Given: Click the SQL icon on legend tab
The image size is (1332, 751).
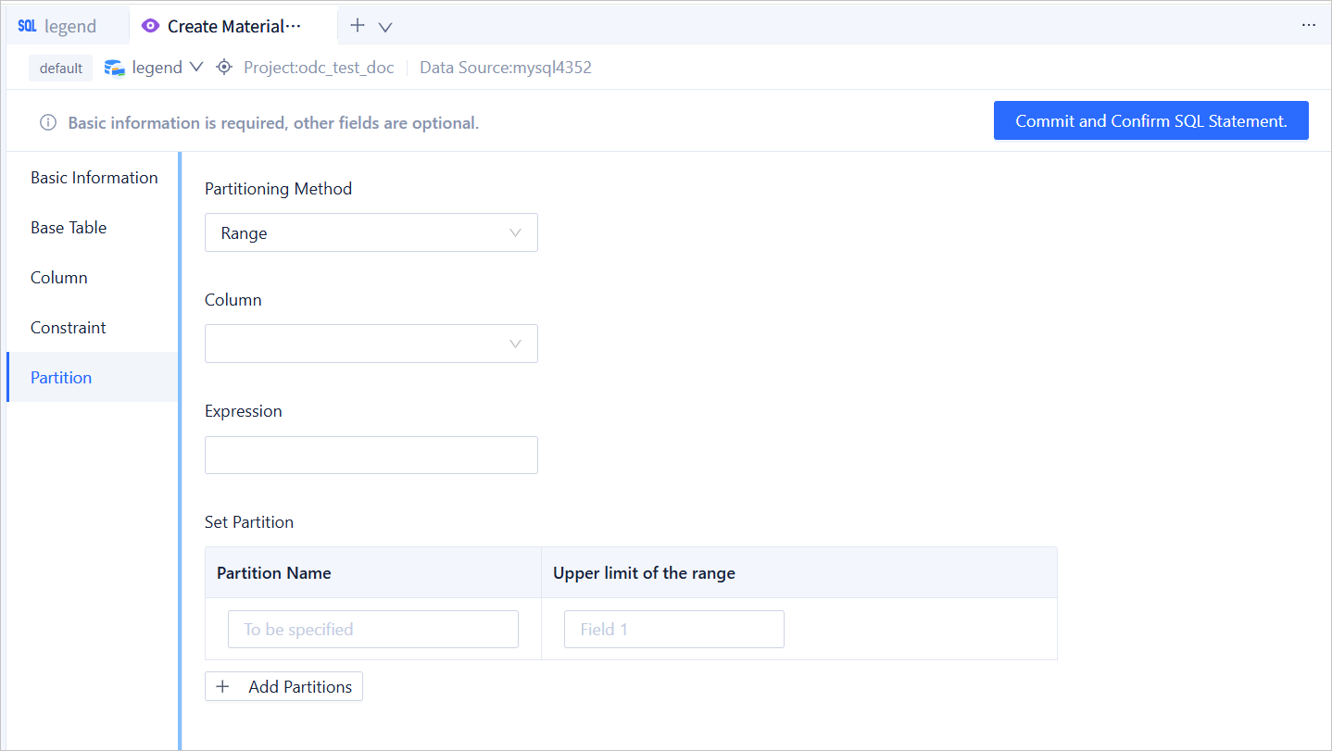Looking at the screenshot, I should click(27, 26).
